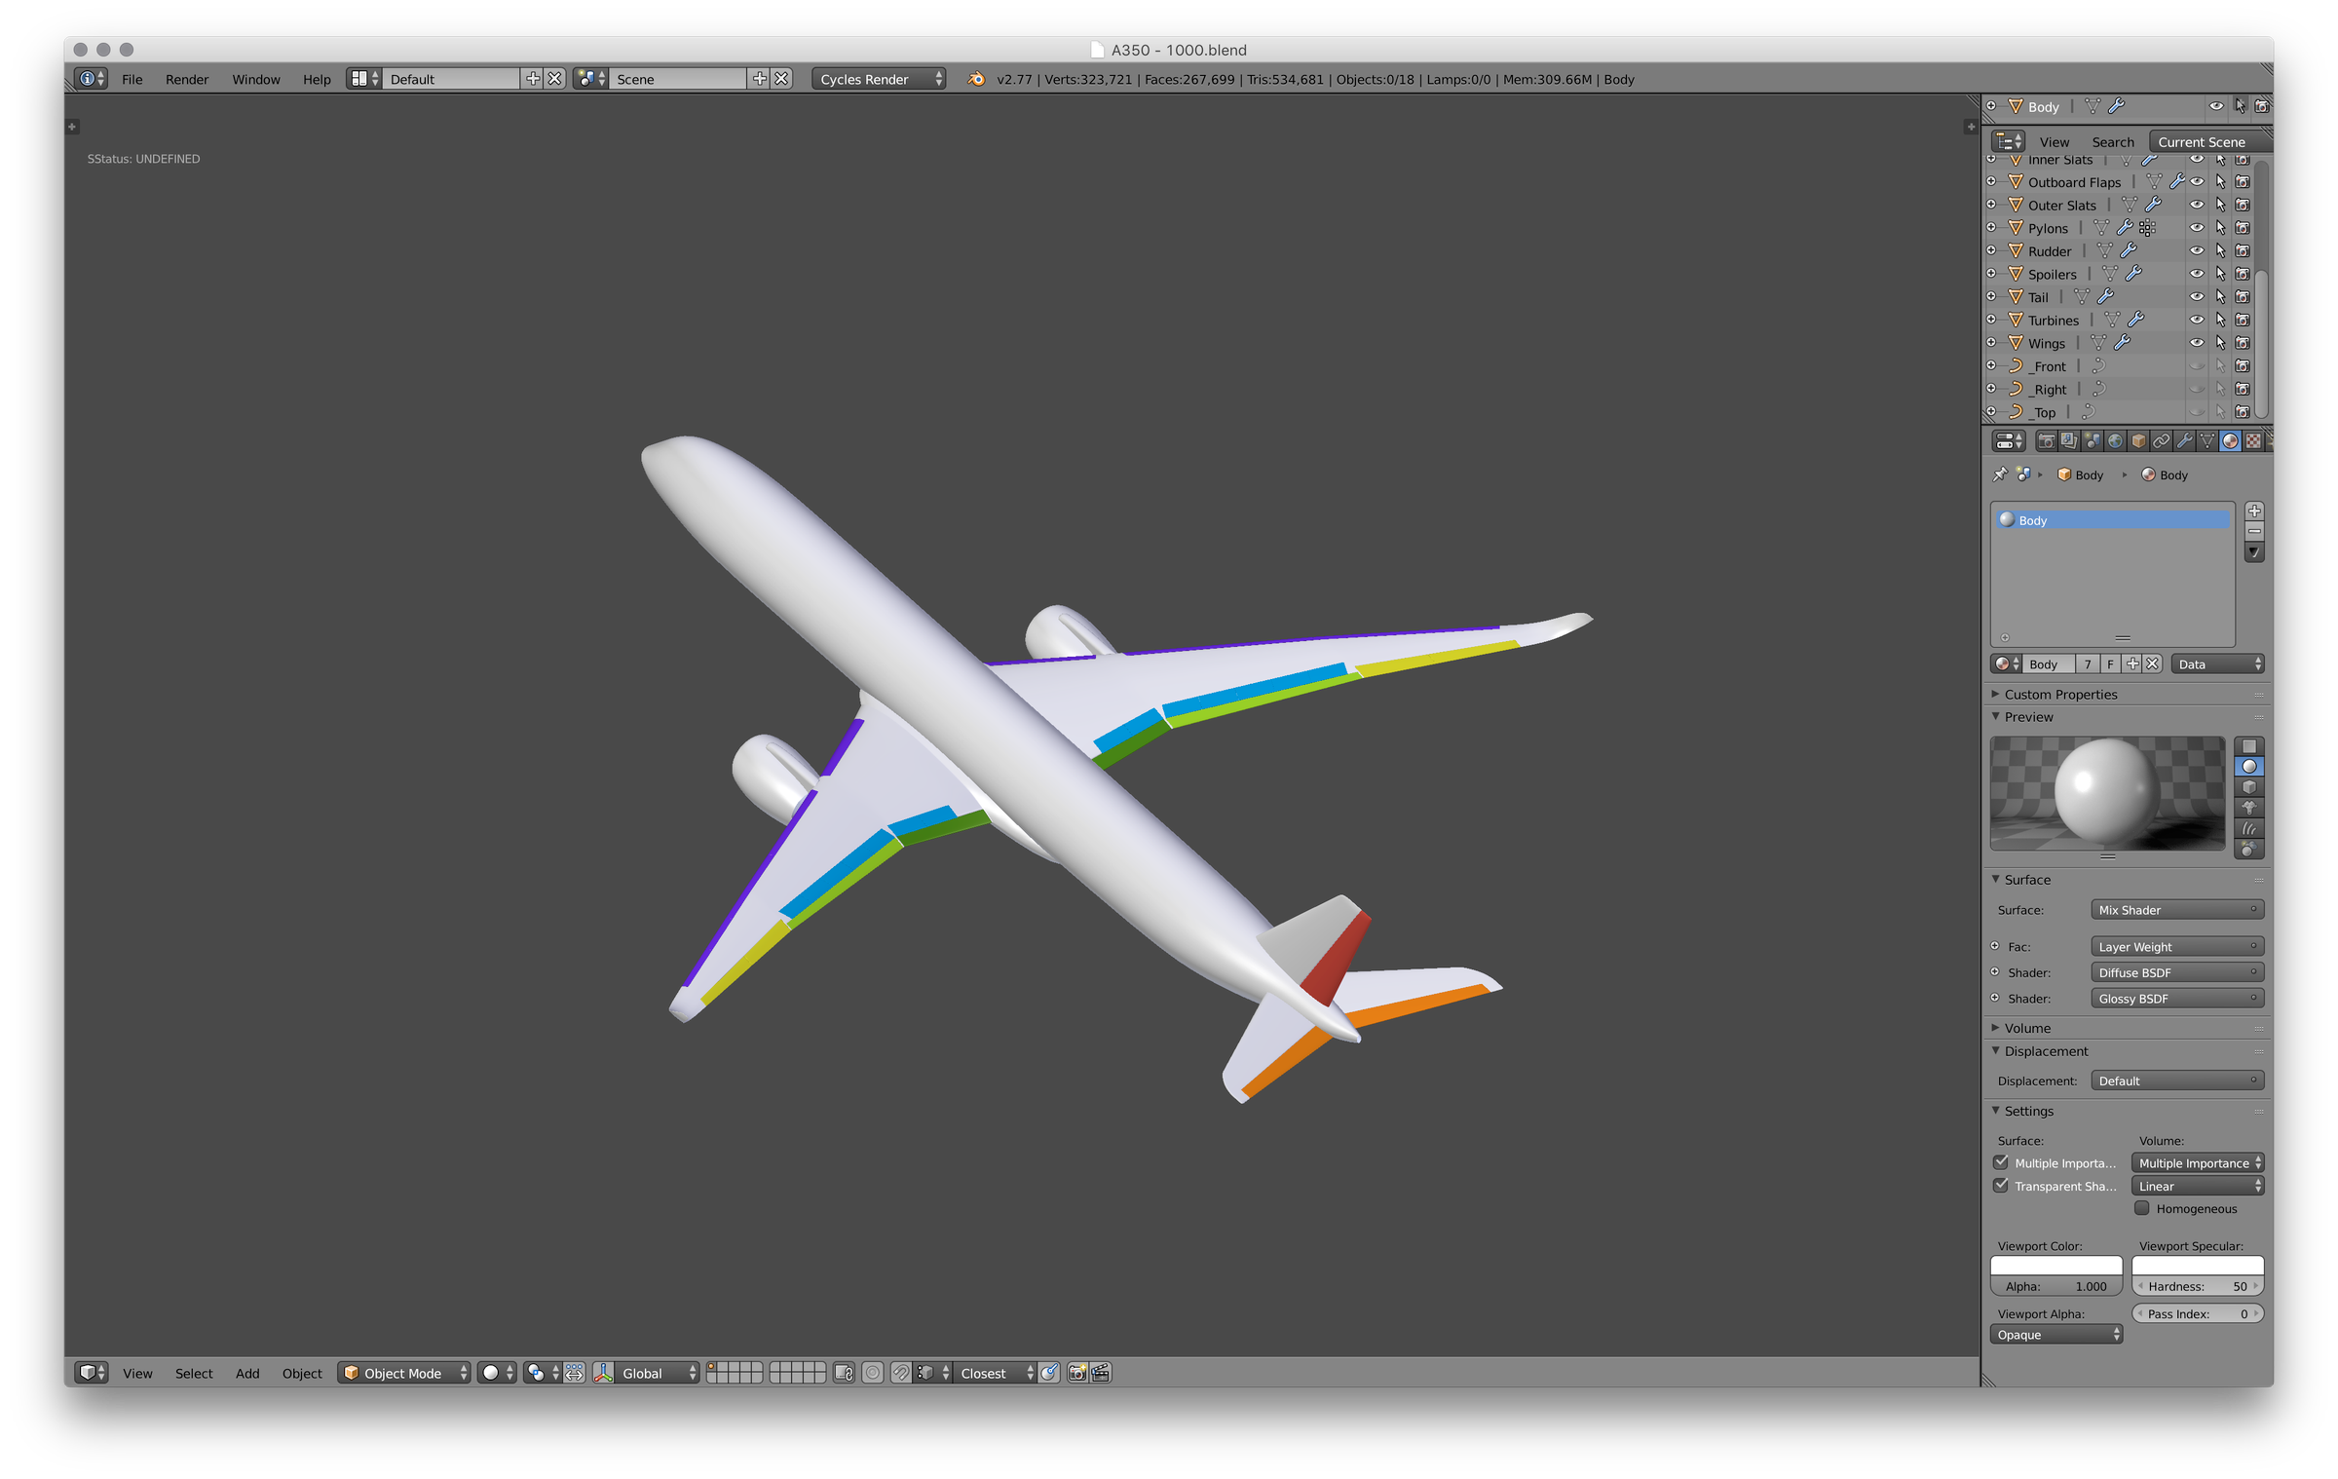Open the Render menu in the top bar

point(186,79)
